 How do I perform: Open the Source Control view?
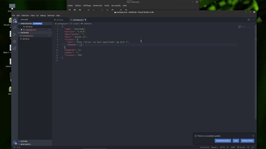coord(15,34)
